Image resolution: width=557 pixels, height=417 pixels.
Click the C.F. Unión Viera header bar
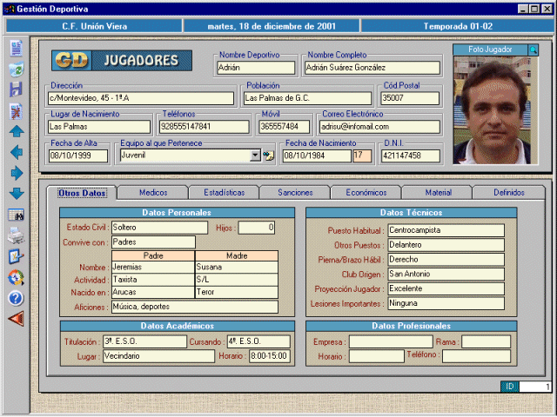pos(94,26)
